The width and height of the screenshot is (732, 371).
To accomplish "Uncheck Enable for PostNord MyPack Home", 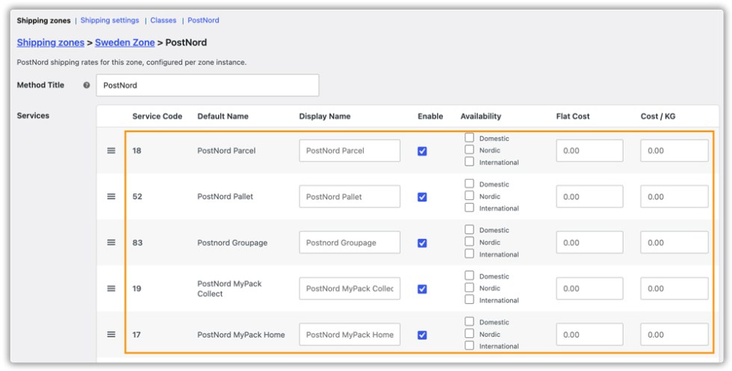I will point(422,335).
